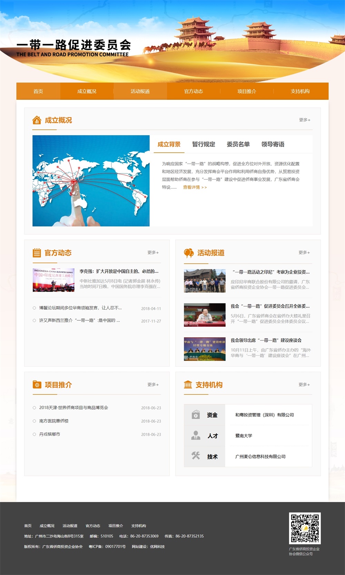The width and height of the screenshot is (345, 575).
Task: Click 更多+ in the 支持机构 section
Action: click(304, 385)
